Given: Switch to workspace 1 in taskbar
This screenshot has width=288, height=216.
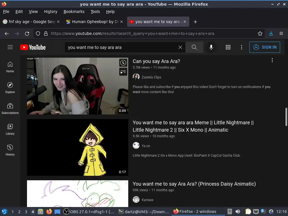Looking at the screenshot, I should [12, 212].
